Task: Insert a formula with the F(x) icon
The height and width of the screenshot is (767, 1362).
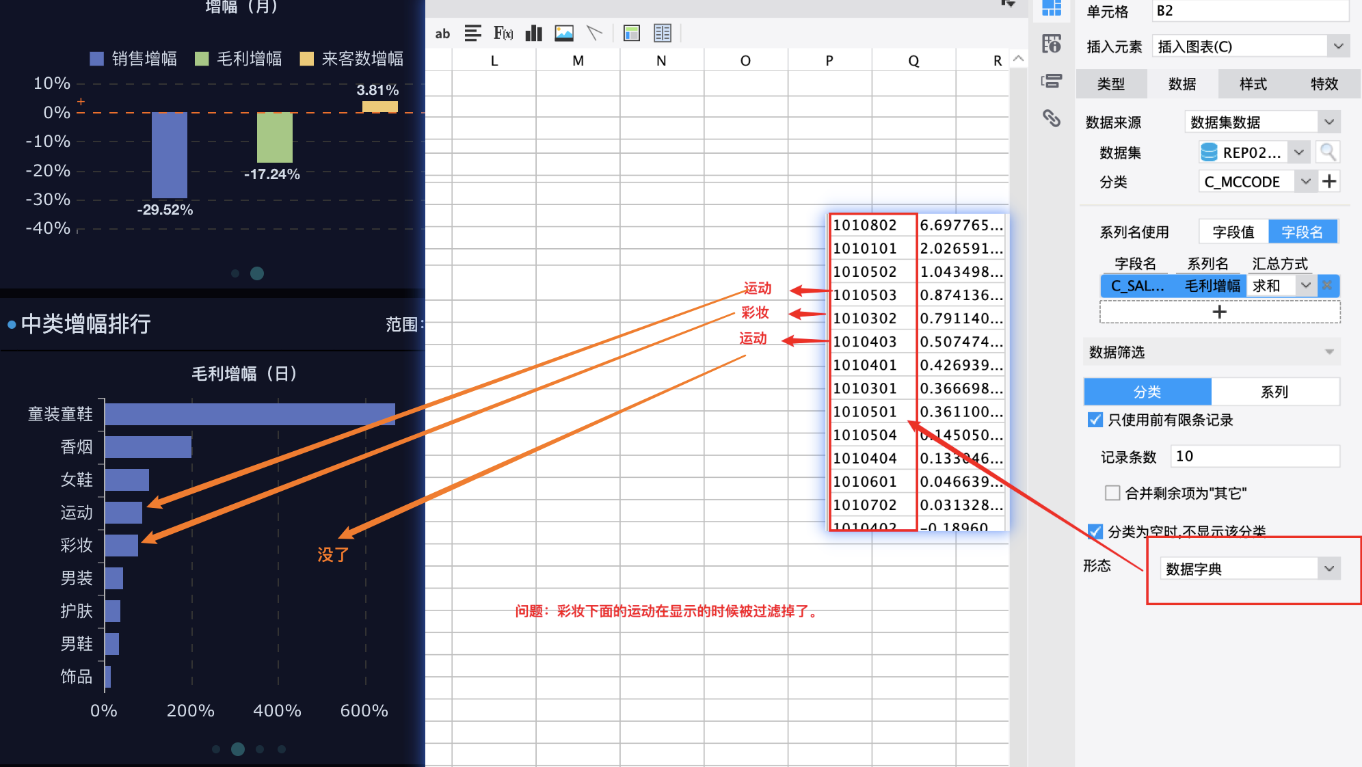Action: point(503,33)
